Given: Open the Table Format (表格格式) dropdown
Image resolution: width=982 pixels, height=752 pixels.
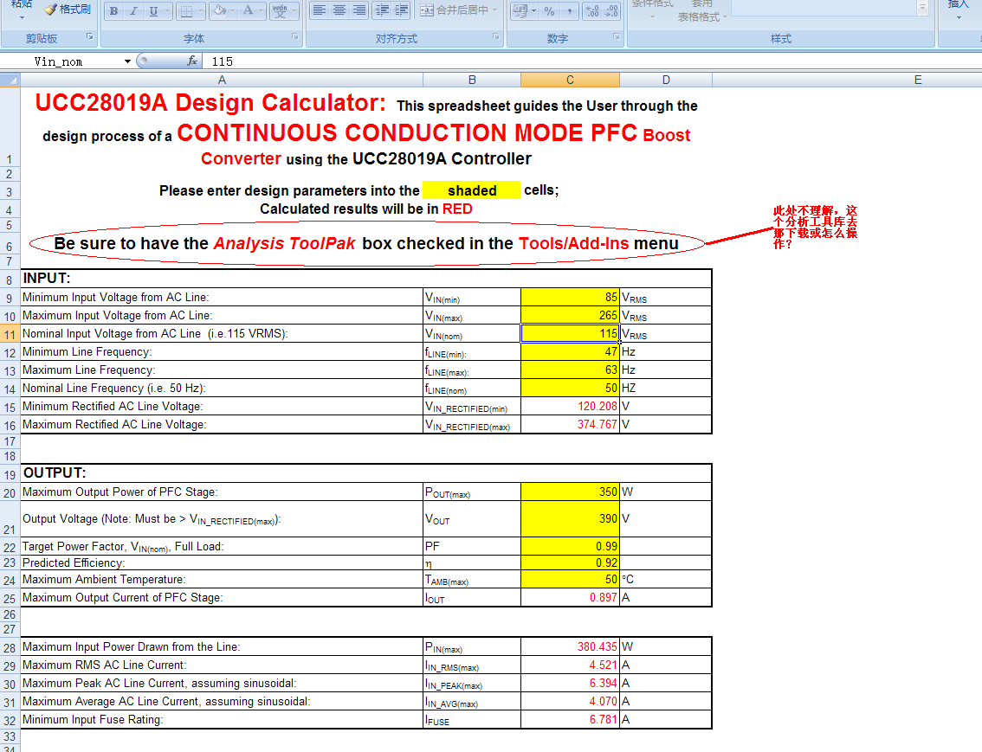Looking at the screenshot, I should (702, 17).
